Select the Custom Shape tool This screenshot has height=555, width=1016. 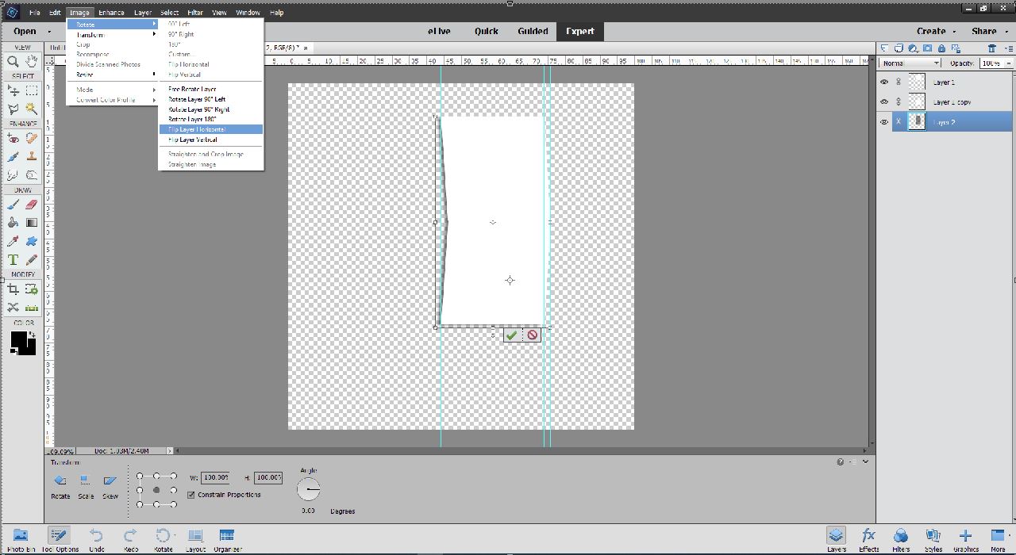31,241
